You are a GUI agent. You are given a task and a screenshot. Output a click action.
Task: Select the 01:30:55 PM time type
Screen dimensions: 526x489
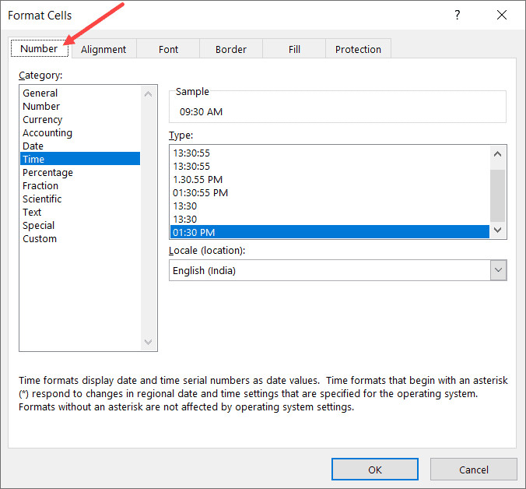click(200, 192)
